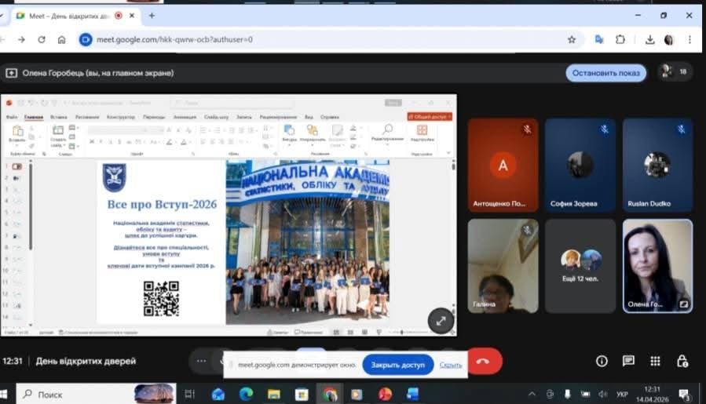706x404 pixels.
Task: Open the activities grid icon
Action: tap(655, 361)
